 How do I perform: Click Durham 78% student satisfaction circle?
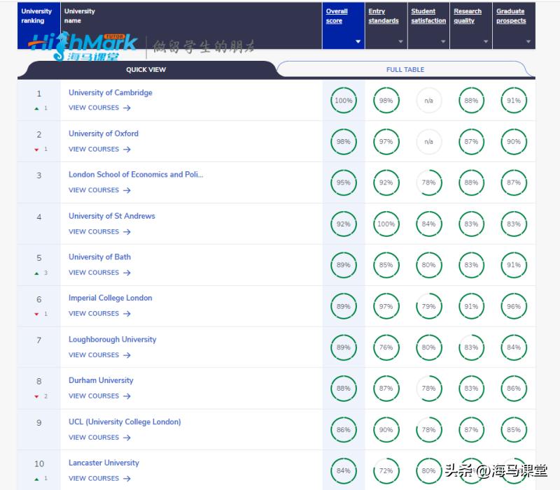point(428,389)
